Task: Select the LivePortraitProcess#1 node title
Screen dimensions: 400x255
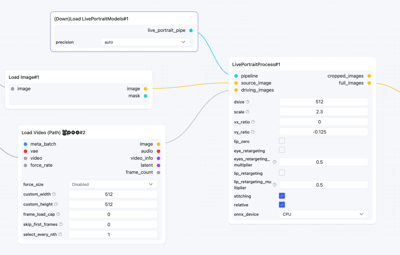Action: (256, 64)
